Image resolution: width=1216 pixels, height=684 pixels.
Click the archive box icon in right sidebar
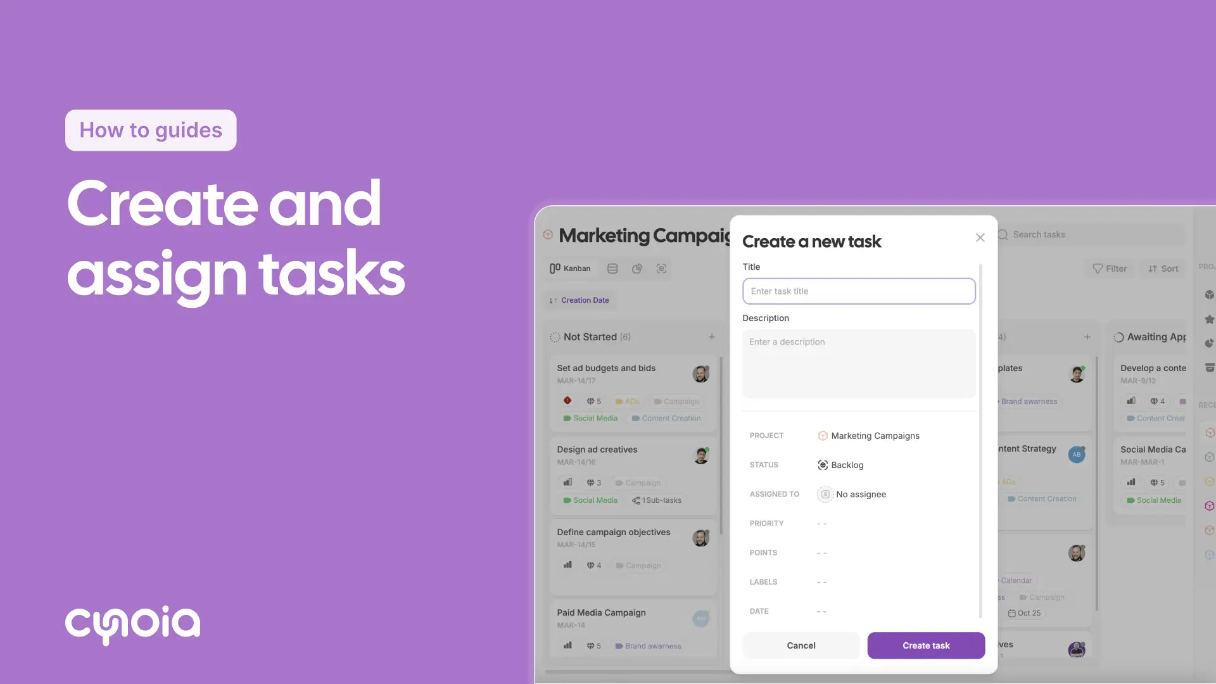coord(1209,367)
